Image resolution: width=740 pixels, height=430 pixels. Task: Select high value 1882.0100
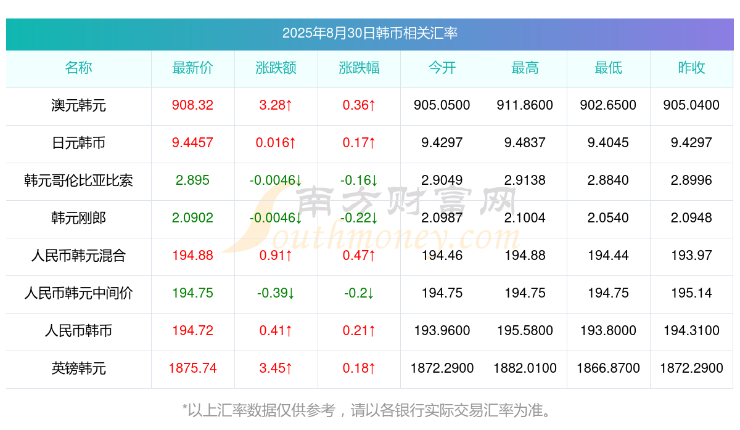[525, 368]
